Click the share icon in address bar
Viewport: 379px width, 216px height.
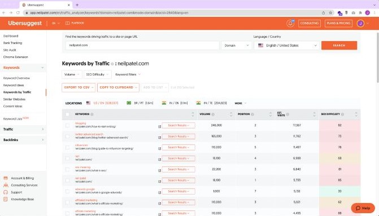pyautogui.click(x=324, y=13)
